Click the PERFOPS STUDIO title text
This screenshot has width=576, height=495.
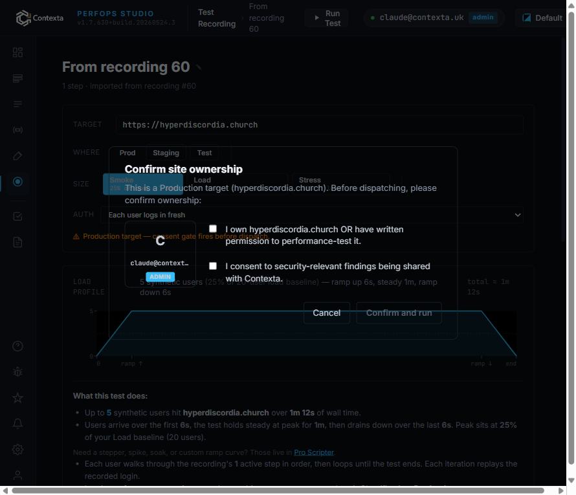pos(115,14)
